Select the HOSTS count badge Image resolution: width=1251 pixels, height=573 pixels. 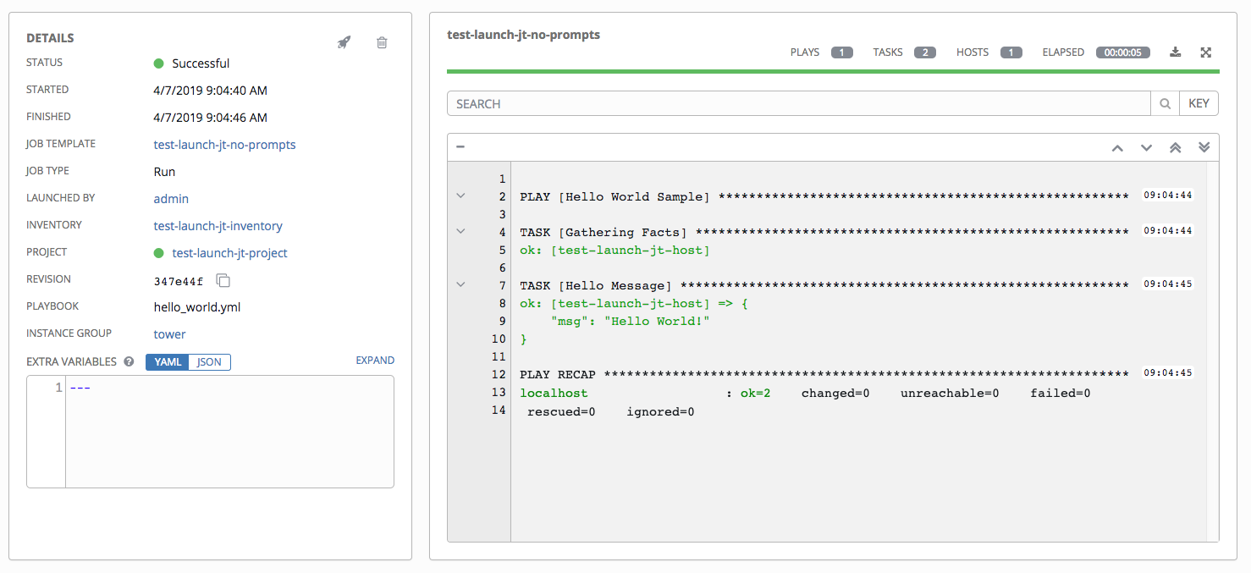coord(1011,52)
